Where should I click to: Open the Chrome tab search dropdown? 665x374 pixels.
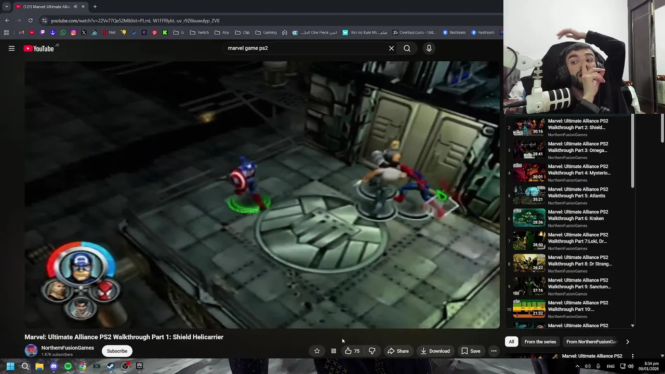6,7
